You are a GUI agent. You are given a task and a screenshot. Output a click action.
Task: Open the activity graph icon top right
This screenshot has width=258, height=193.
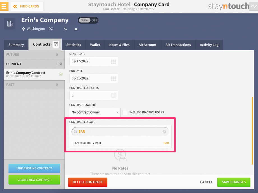pos(254,6)
